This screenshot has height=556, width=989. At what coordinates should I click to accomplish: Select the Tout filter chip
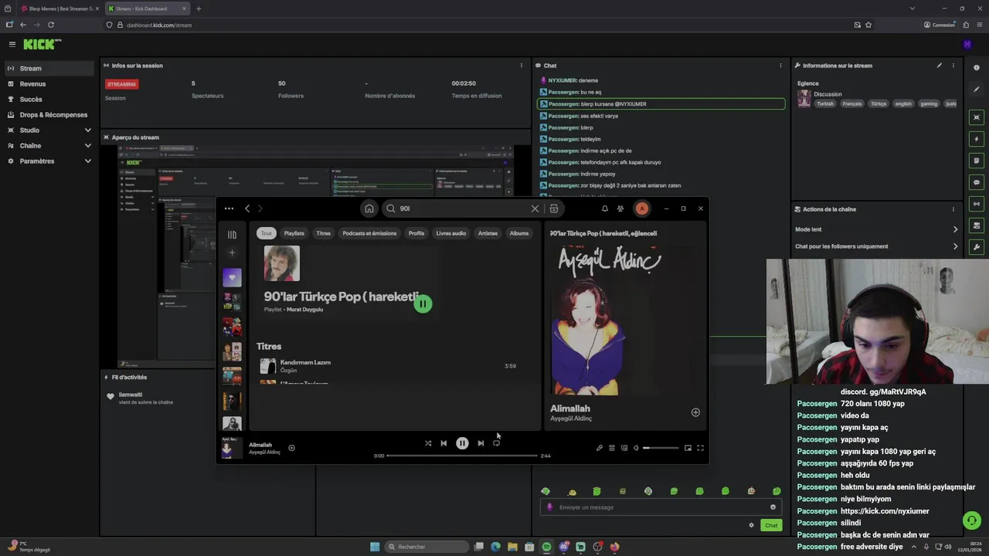coord(267,233)
